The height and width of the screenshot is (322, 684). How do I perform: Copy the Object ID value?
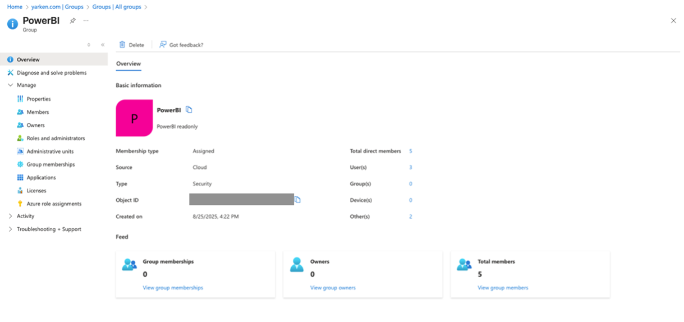pos(298,200)
